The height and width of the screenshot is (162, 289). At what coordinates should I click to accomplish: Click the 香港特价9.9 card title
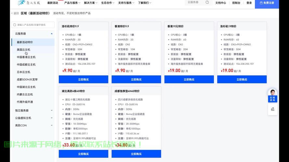pos(122,26)
